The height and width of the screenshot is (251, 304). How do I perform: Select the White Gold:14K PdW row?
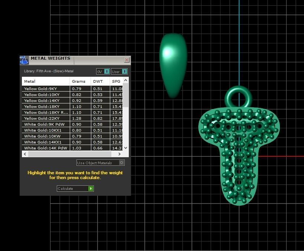click(72, 148)
